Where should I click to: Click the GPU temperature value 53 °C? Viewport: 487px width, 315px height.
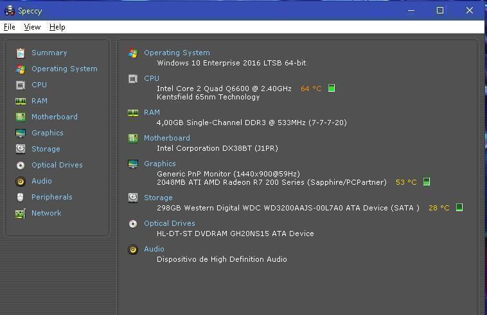[x=406, y=182]
